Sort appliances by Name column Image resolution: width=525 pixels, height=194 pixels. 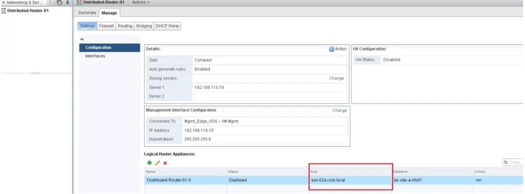(186, 171)
